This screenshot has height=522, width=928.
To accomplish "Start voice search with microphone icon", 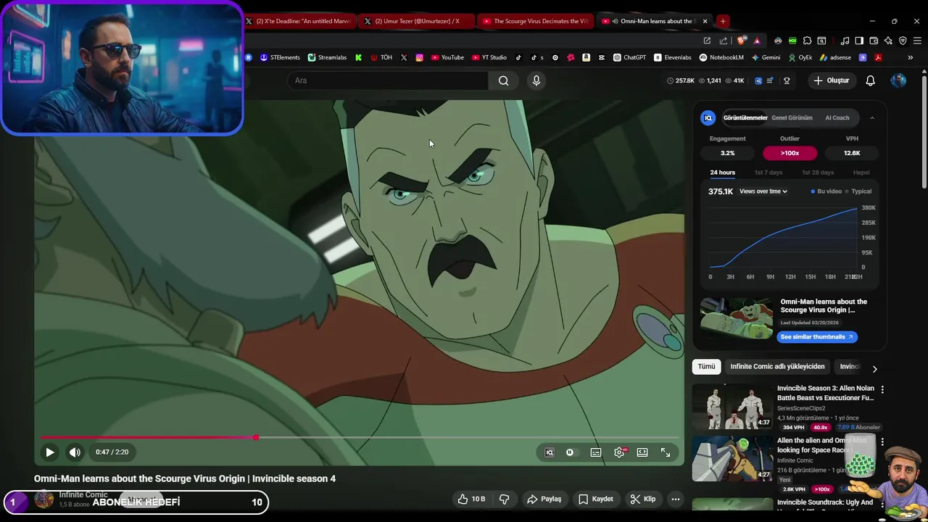I will [536, 80].
